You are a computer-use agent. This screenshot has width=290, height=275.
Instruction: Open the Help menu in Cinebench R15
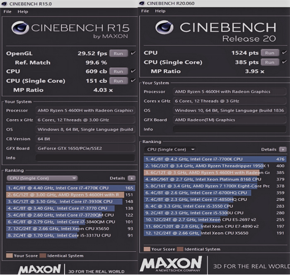23,12
